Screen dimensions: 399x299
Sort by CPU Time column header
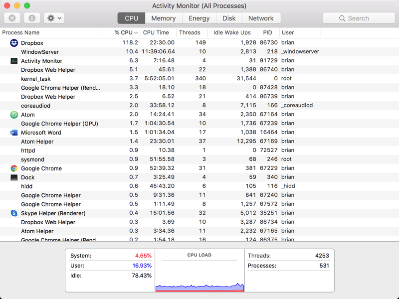tap(158, 32)
